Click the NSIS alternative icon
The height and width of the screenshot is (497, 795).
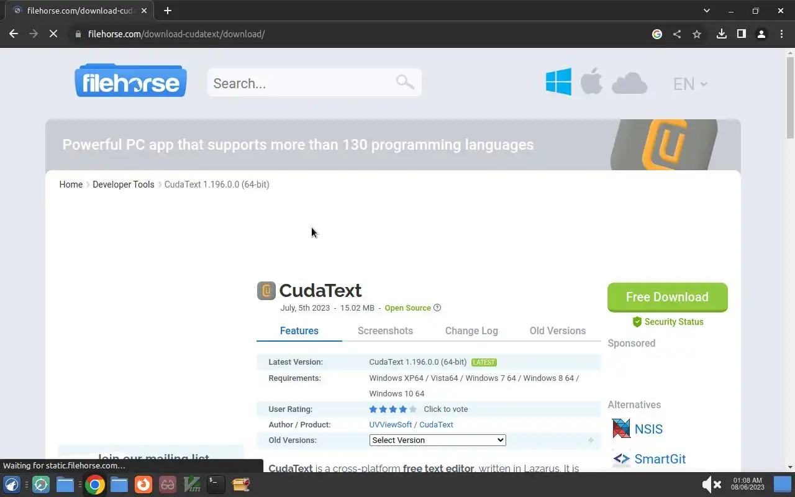tap(621, 429)
